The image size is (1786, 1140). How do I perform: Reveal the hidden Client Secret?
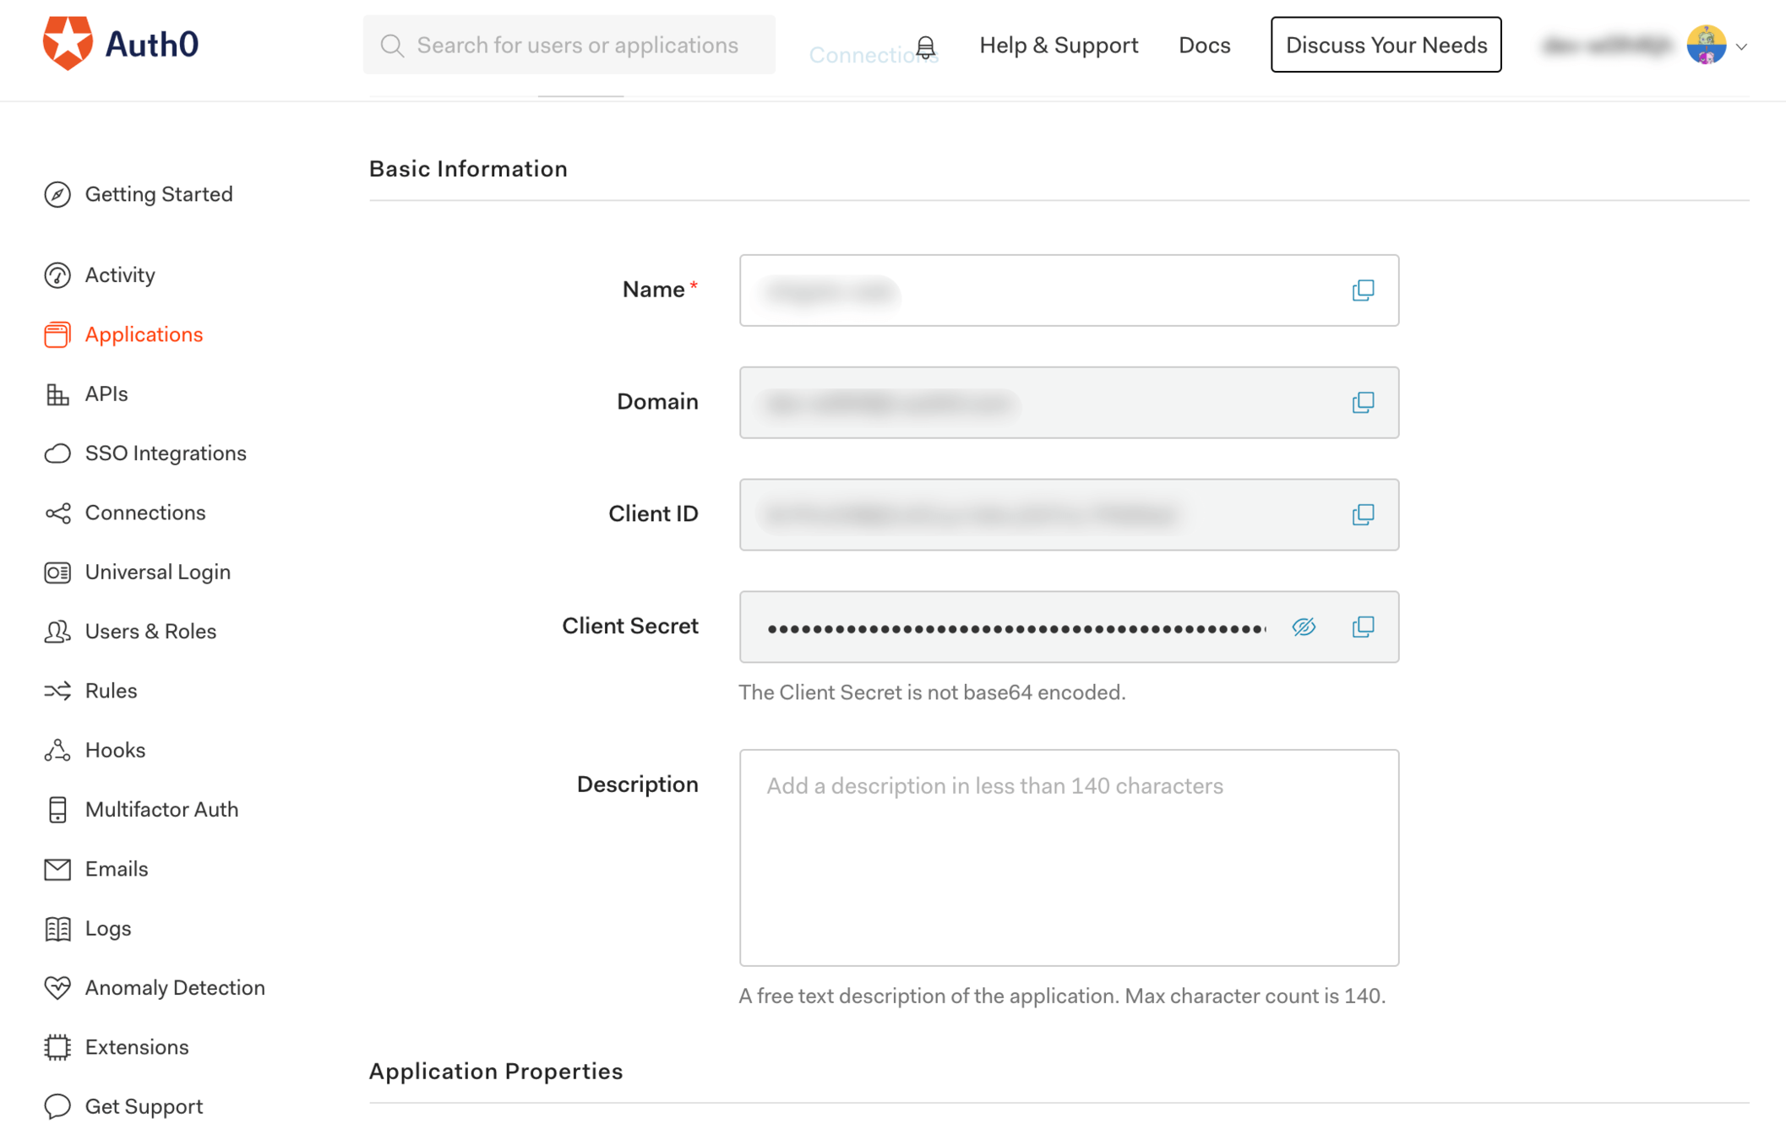coord(1304,627)
